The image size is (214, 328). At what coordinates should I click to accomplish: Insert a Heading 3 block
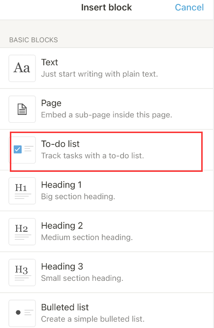tap(107, 273)
